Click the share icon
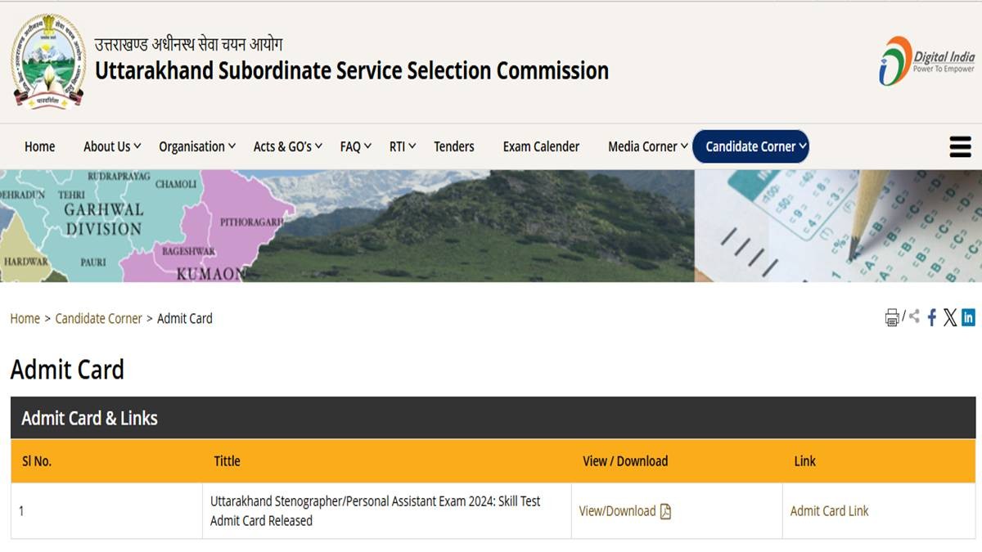Image resolution: width=982 pixels, height=552 pixels. [914, 316]
